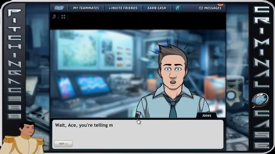The image size is (275, 154).
Task: Open EARN CASH tab
Action: tap(156, 8)
